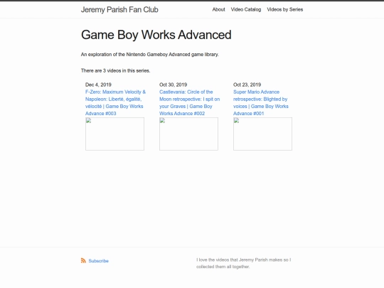Image resolution: width=384 pixels, height=288 pixels.
Task: Click the Subscribe link in the footer
Action: pyautogui.click(x=98, y=261)
